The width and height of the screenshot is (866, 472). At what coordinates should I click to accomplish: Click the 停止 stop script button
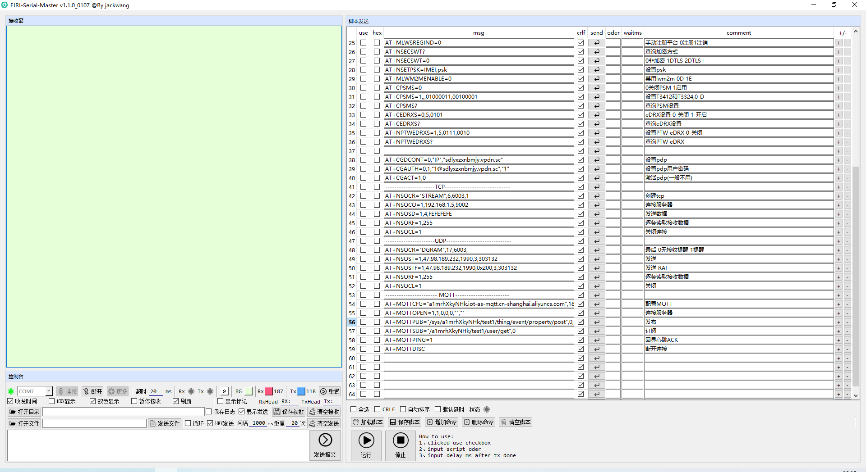coord(400,445)
